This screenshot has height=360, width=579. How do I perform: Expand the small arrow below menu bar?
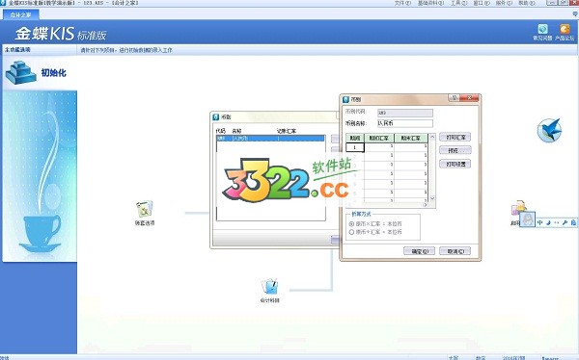click(575, 14)
